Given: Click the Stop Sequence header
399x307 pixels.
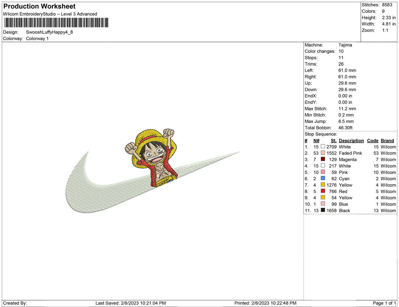Looking at the screenshot, I should point(320,134).
